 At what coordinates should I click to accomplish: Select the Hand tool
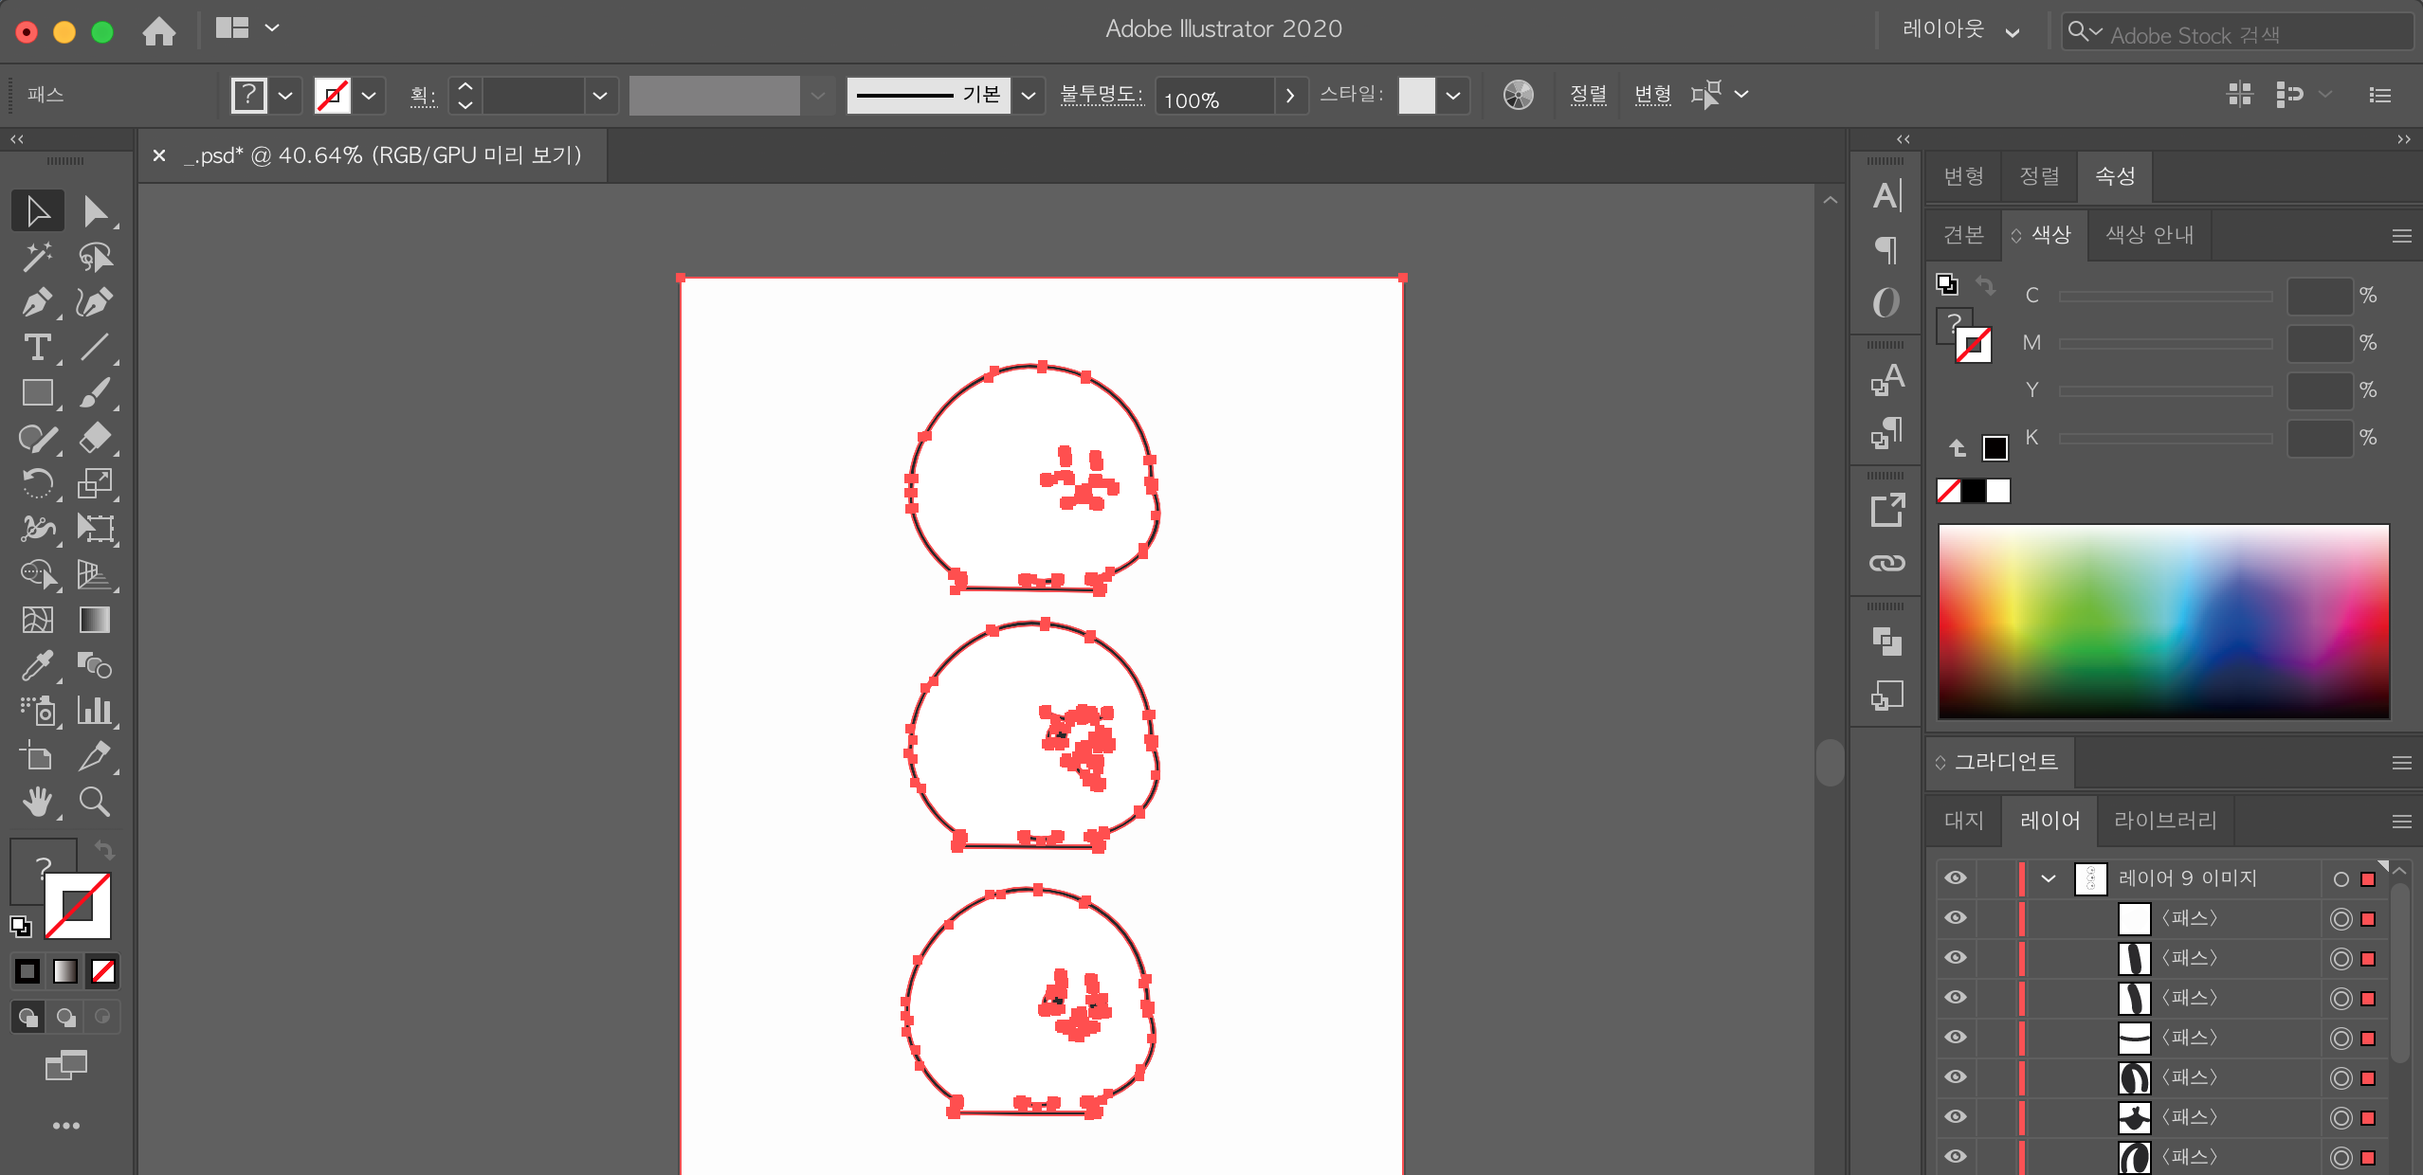[x=38, y=802]
